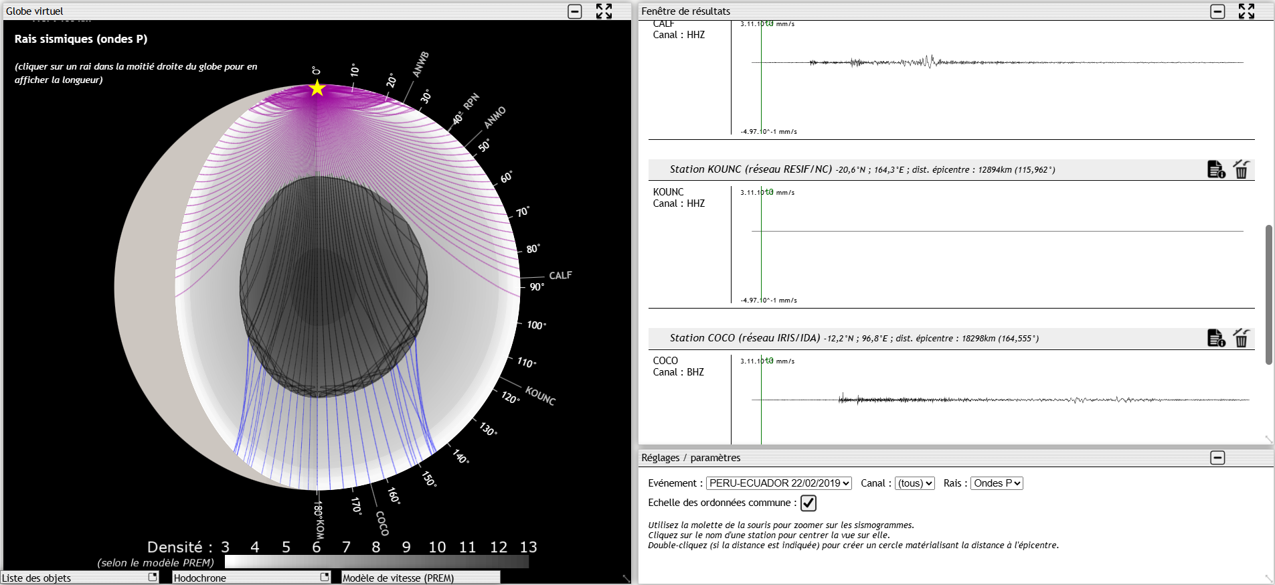1275x585 pixels.
Task: Click the density gradient scale bar
Action: click(x=376, y=562)
